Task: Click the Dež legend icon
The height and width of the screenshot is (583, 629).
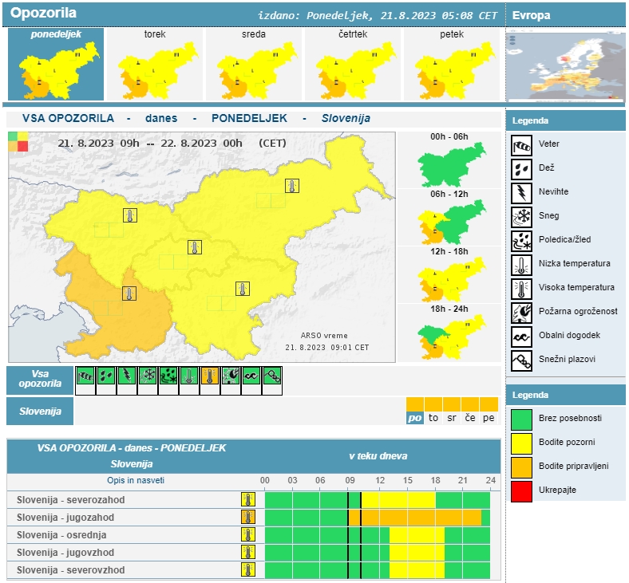Action: pyautogui.click(x=521, y=169)
